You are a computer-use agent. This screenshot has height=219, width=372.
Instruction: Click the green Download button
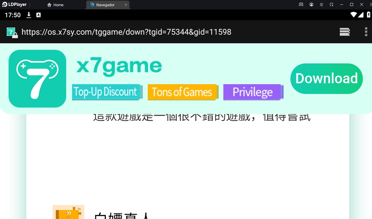click(327, 79)
